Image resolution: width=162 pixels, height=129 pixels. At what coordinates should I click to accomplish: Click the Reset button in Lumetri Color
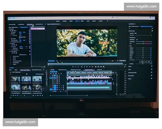click(x=142, y=62)
